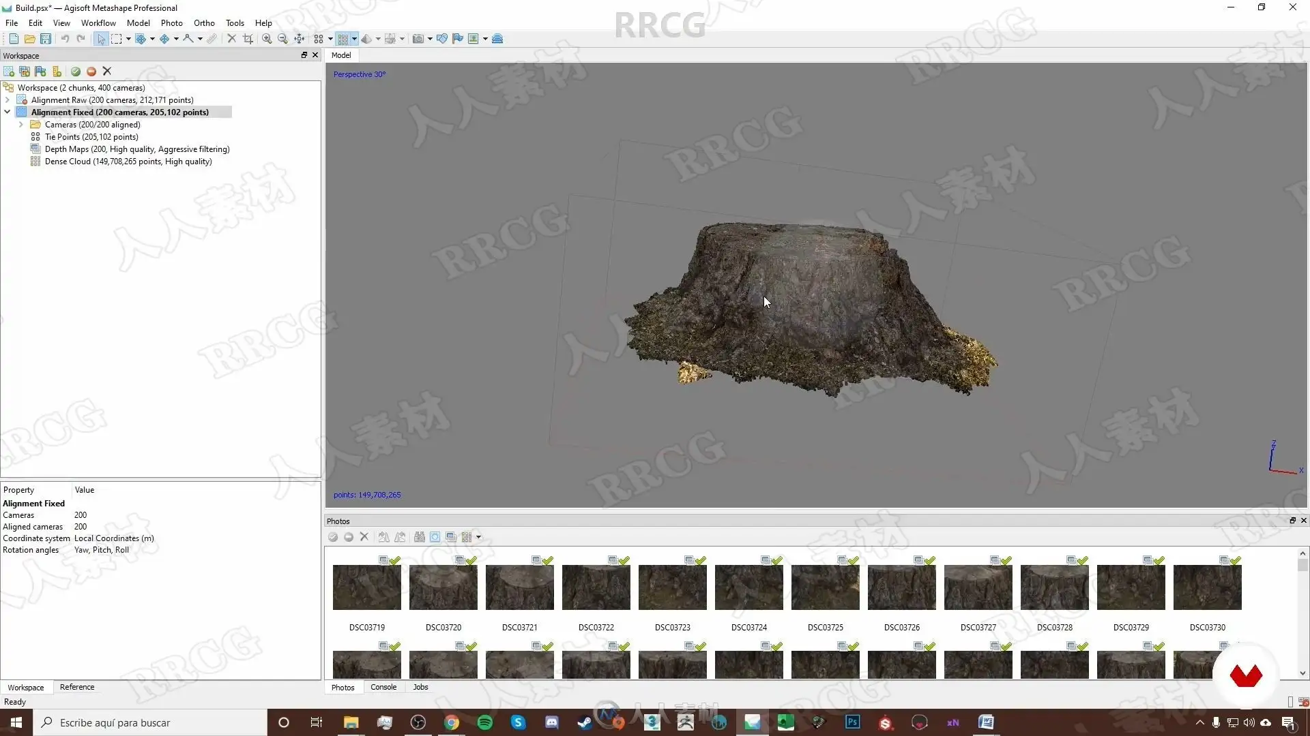
Task: Click the Ruler measurement tool
Action: [x=212, y=39]
